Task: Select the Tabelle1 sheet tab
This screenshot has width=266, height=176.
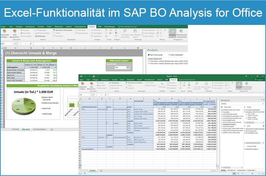Action: click(92, 171)
